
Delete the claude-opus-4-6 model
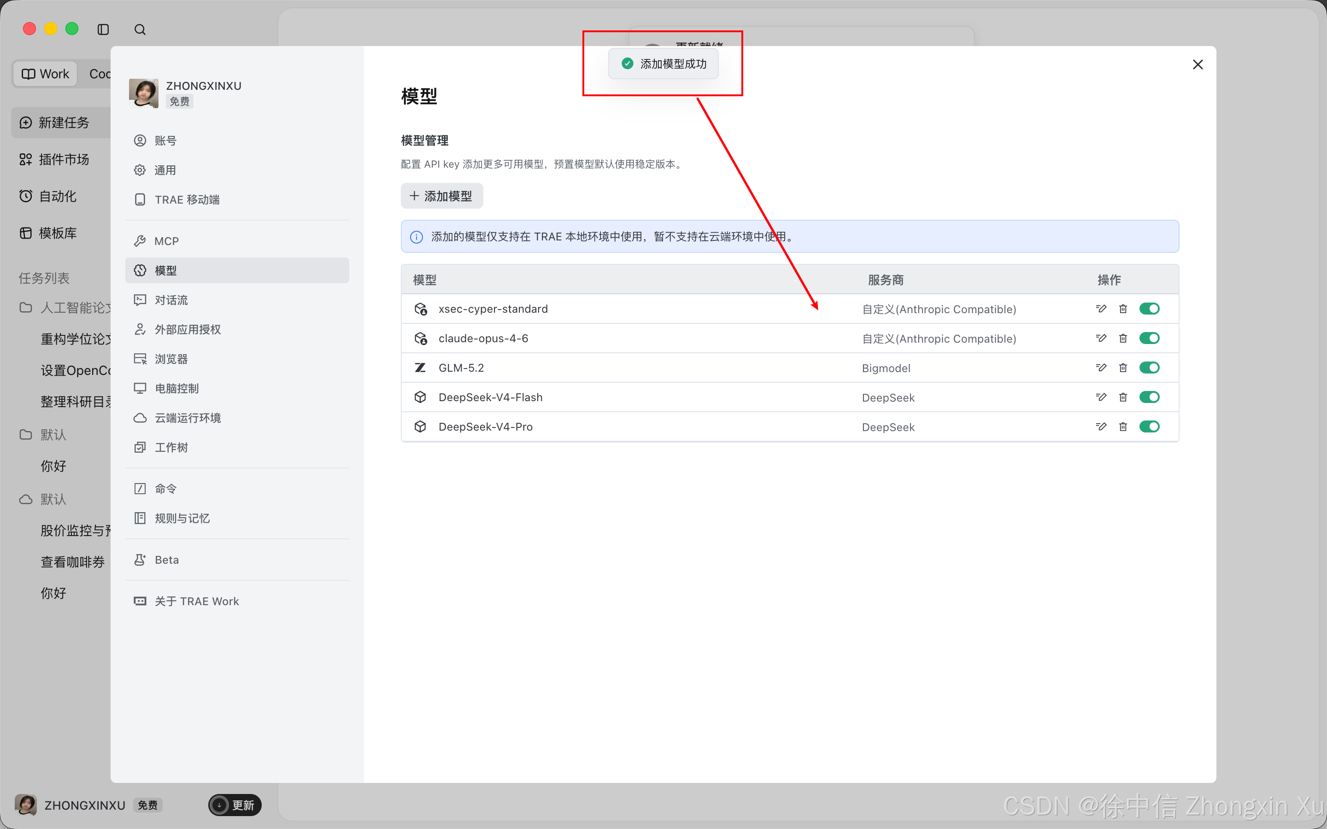point(1123,339)
